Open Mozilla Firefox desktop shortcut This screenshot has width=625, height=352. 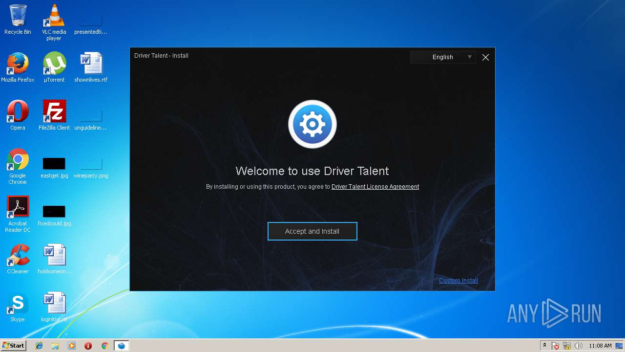[18, 67]
